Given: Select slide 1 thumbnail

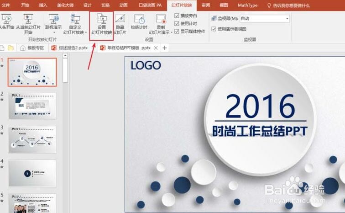Looking at the screenshot, I should 32,72.
